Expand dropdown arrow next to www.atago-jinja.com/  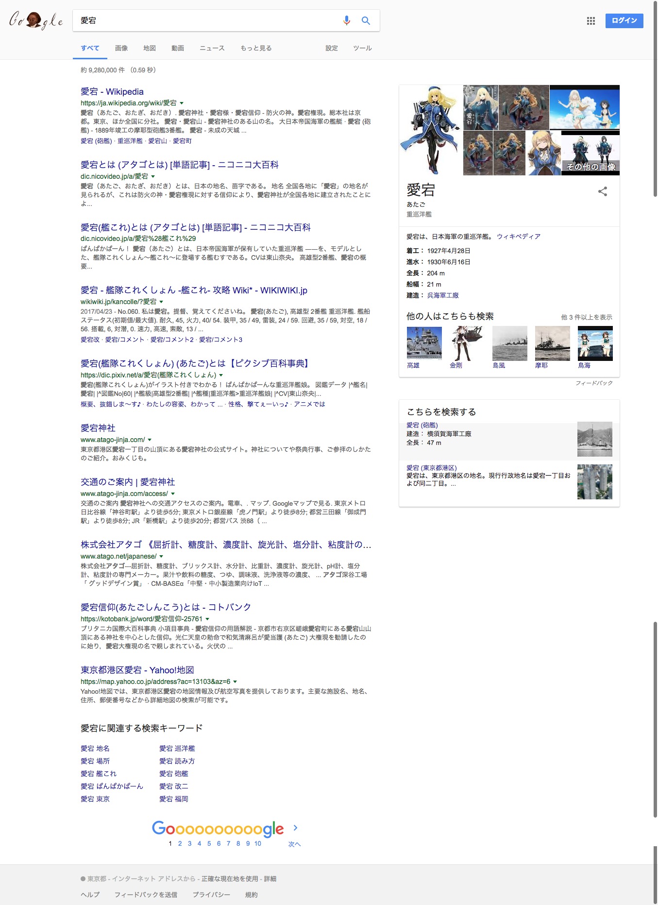coord(150,440)
